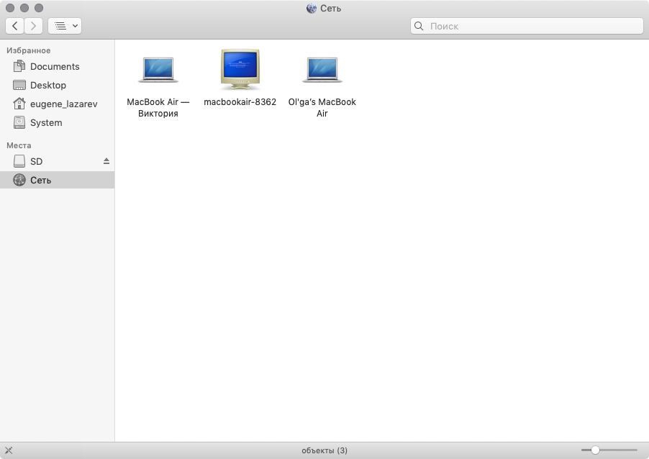
Task: Click the Desktop label in sidebar
Action: tap(48, 86)
